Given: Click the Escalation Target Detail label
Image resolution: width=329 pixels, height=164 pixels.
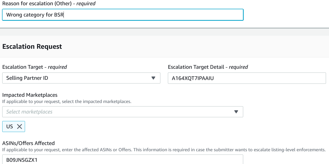Looking at the screenshot, I should coord(208,67).
